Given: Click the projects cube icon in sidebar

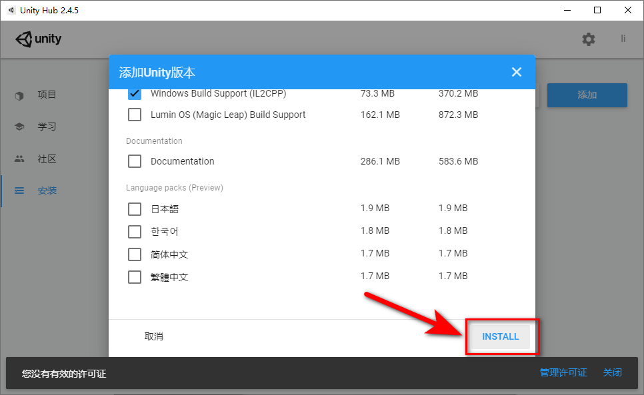Looking at the screenshot, I should coord(19,95).
